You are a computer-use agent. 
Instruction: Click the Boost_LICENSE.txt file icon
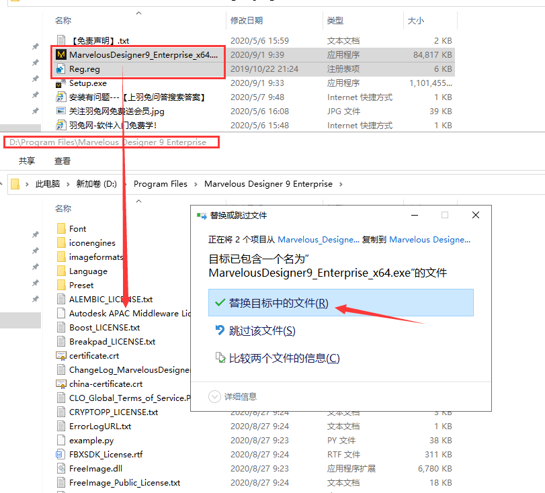61,327
